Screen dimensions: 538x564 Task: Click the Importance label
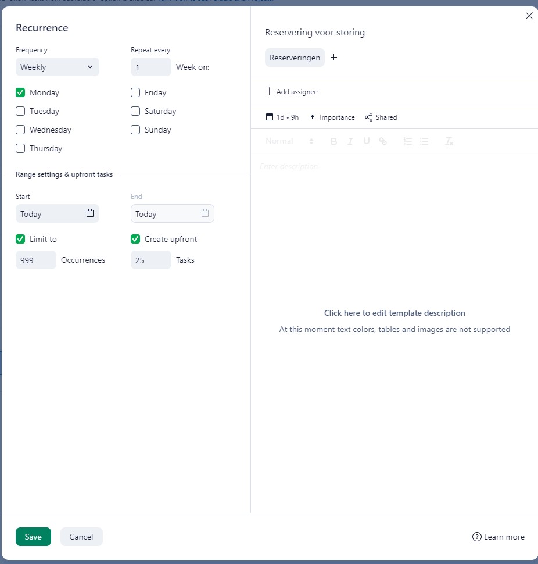point(337,117)
